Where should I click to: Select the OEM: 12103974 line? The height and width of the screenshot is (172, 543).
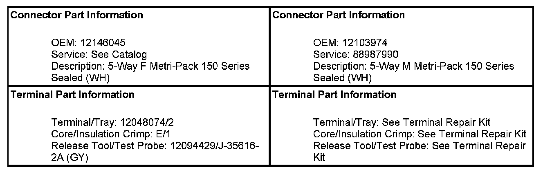(x=350, y=43)
